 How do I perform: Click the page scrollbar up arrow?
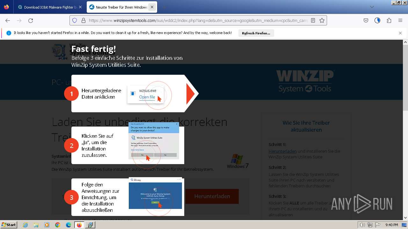[x=405, y=42]
